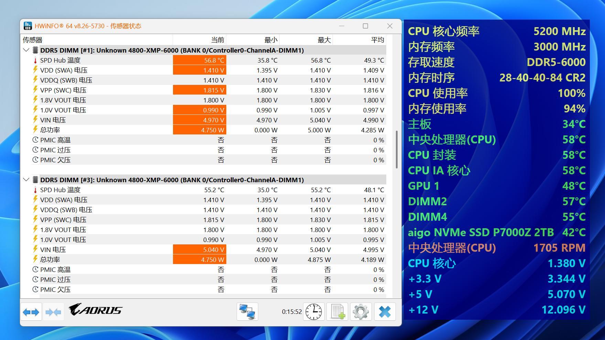Click the DIMM module icon for DDR5 DIMM [#1]
The image size is (605, 340).
tap(35, 50)
